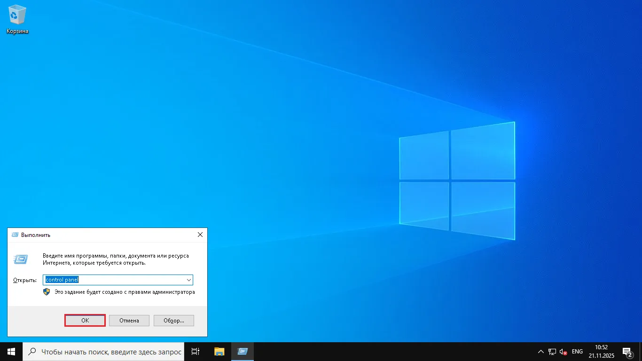This screenshot has width=642, height=361.
Task: Click the taskbar search box
Action: pyautogui.click(x=103, y=352)
